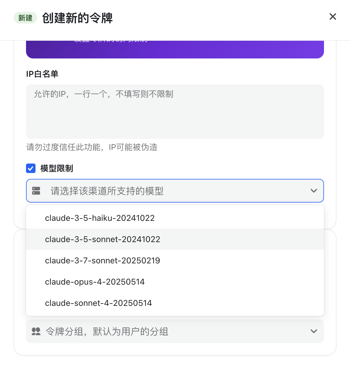Click the 新建 badge label
The width and height of the screenshot is (350, 372).
point(25,18)
